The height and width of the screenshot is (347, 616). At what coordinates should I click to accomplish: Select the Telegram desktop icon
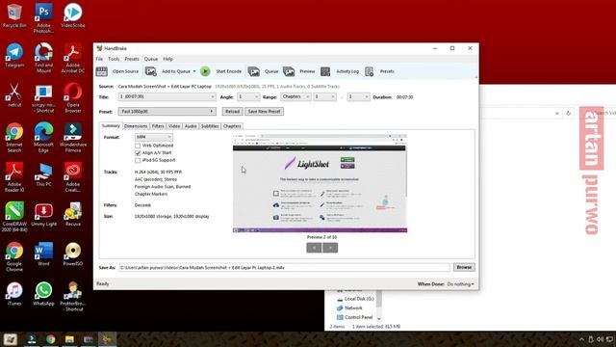point(14,56)
